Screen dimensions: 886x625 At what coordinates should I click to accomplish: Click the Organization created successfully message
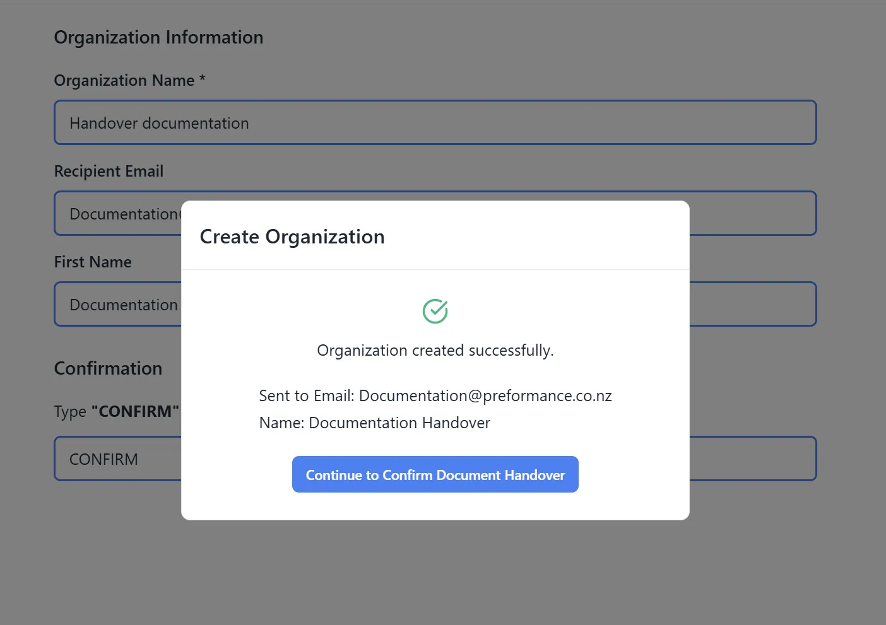pyautogui.click(x=435, y=350)
